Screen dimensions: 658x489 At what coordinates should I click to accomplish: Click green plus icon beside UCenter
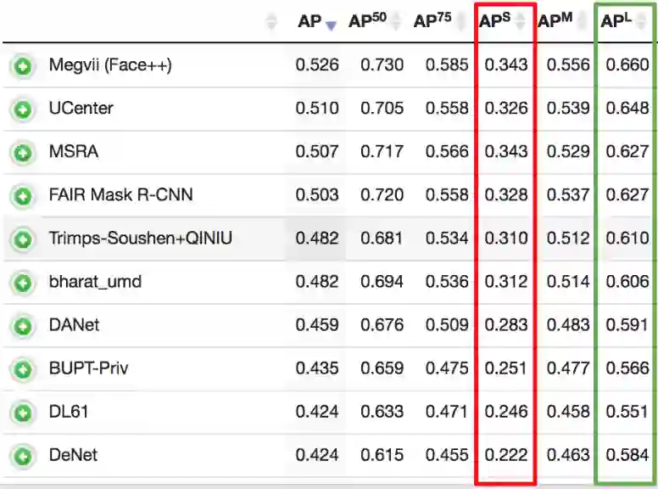point(22,109)
